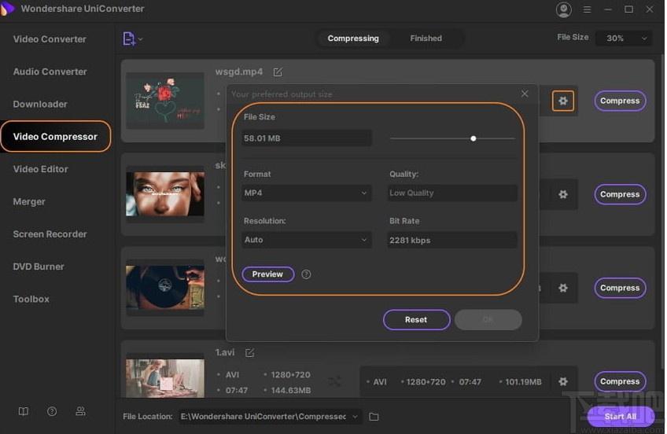Open the output folder icon
This screenshot has width=667, height=434.
click(x=374, y=417)
